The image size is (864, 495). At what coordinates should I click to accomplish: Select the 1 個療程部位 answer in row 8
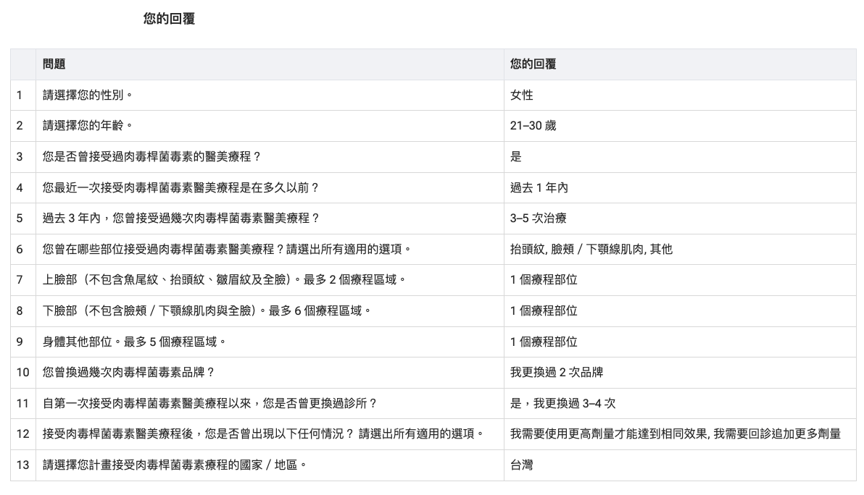point(544,310)
